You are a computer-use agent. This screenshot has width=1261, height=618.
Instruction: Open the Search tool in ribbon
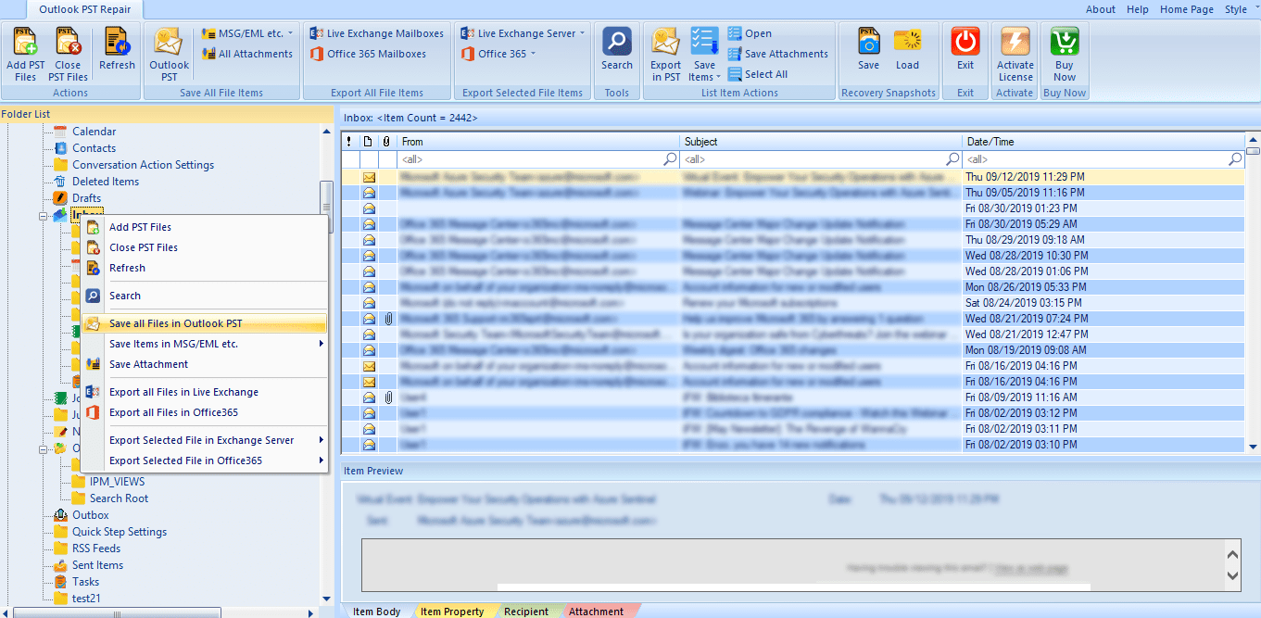point(616,49)
